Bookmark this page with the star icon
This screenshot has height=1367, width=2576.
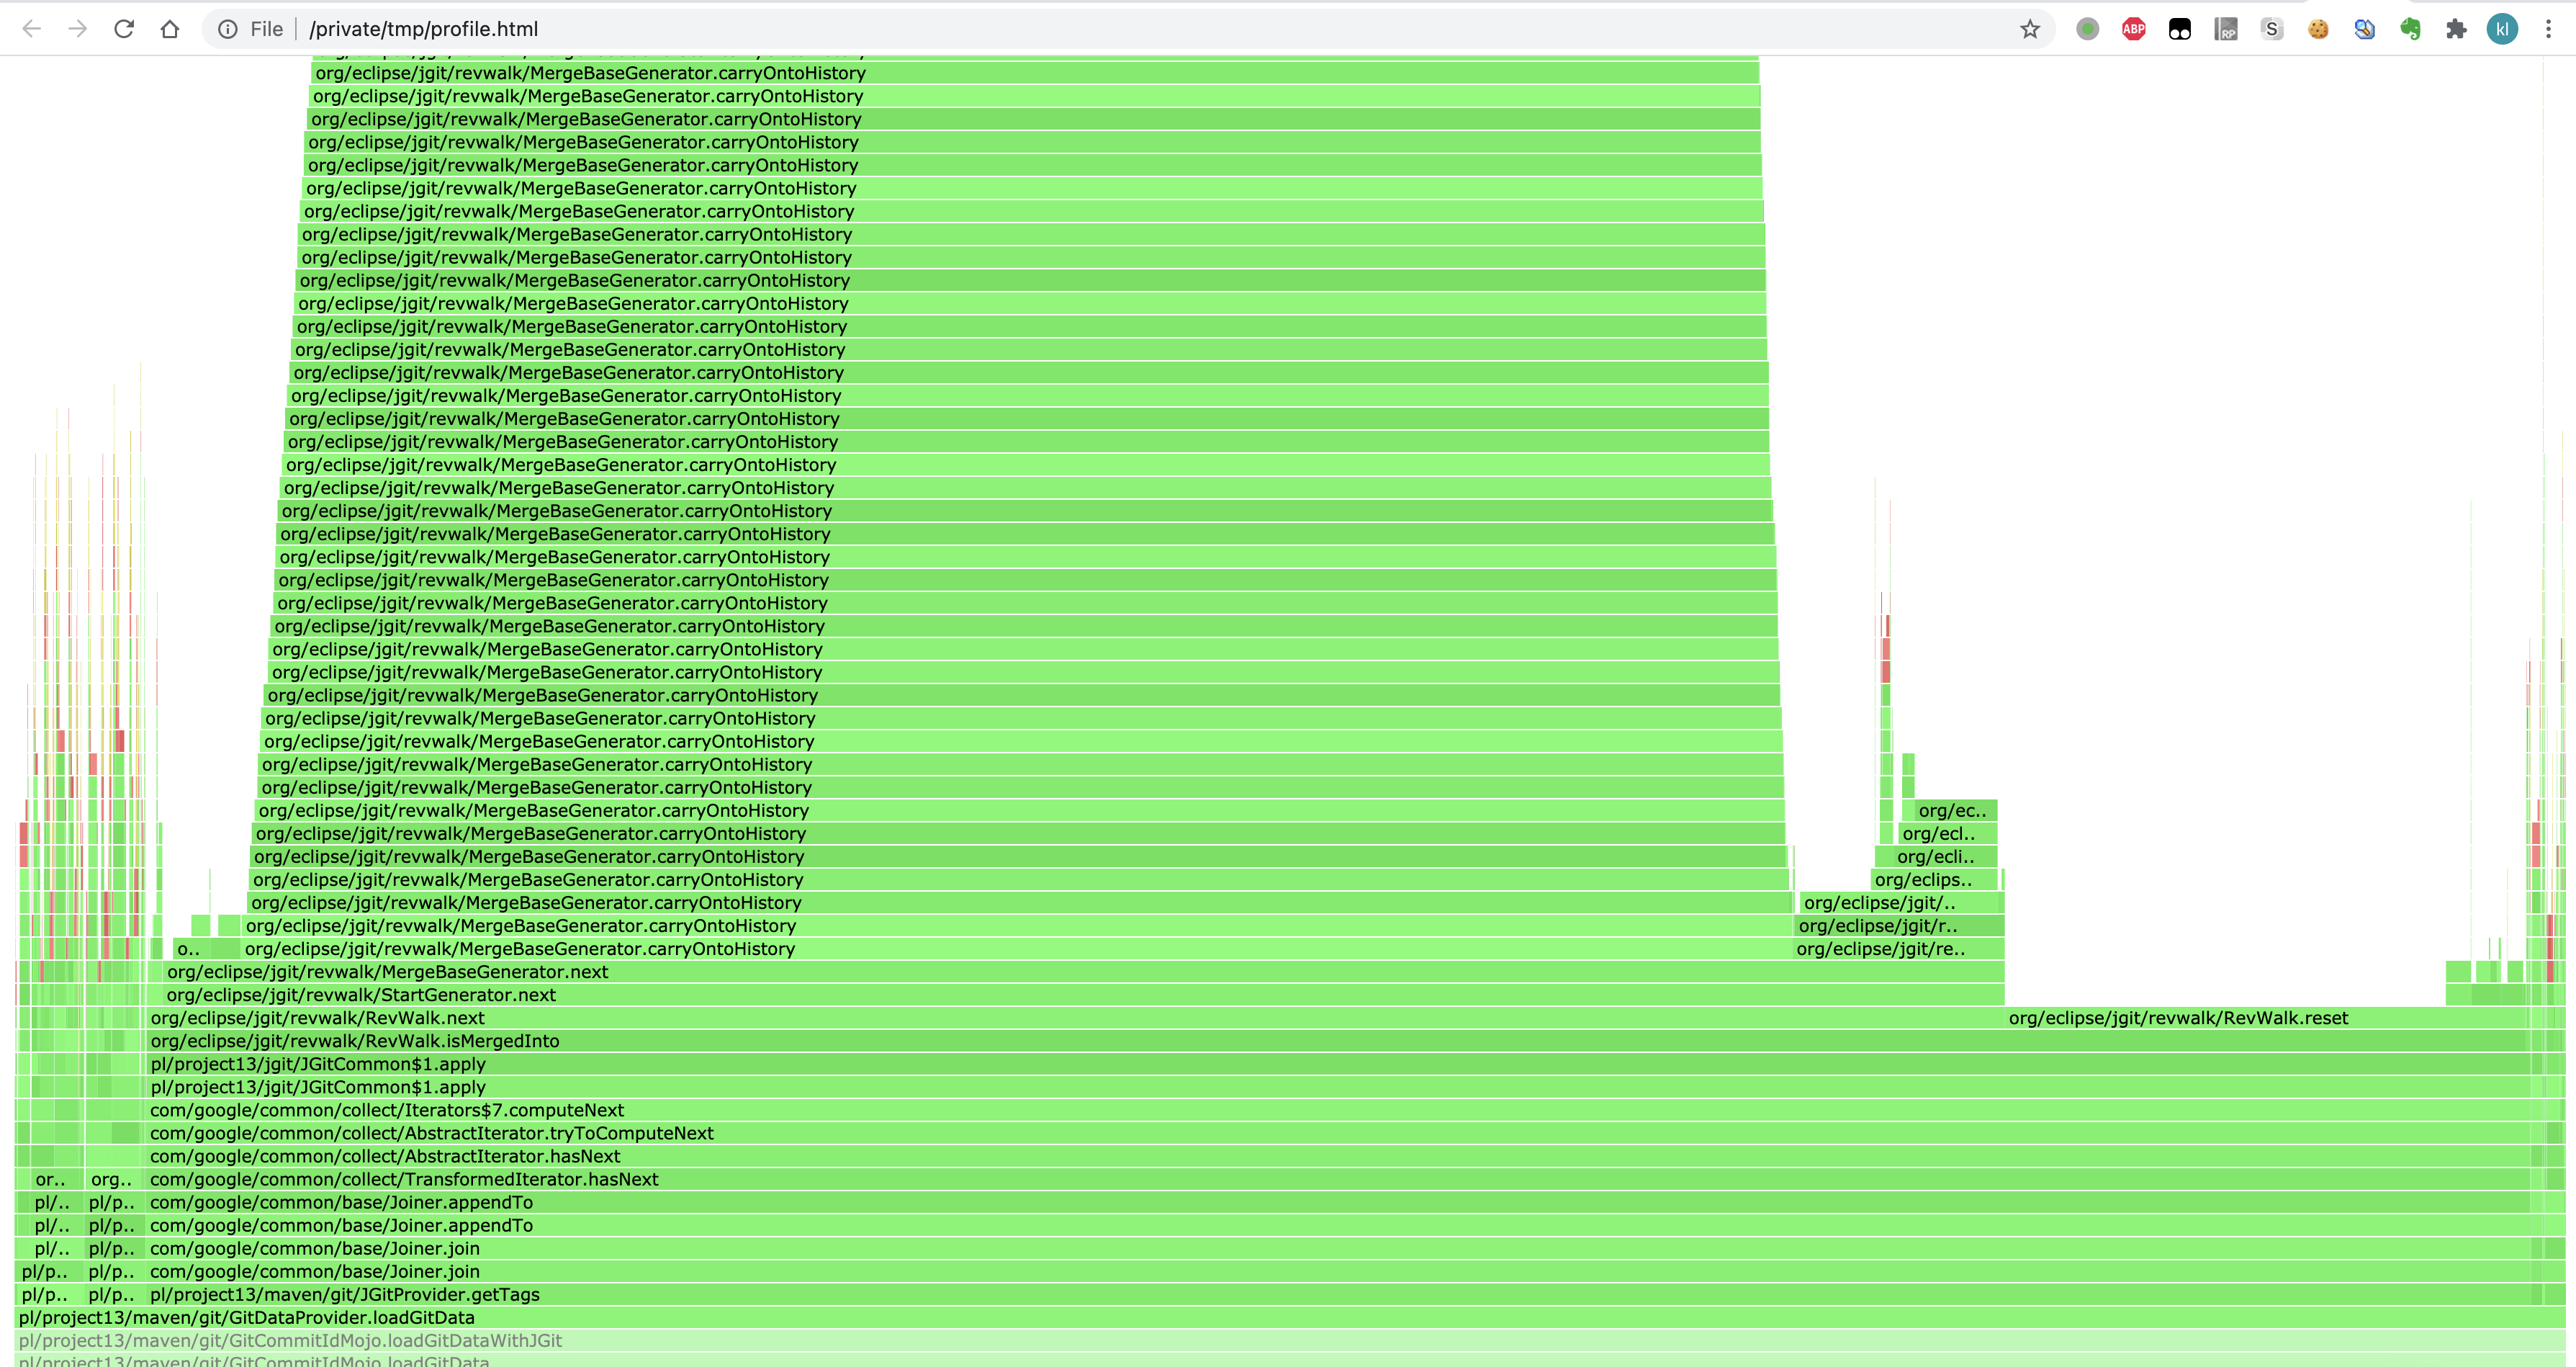tap(2029, 28)
